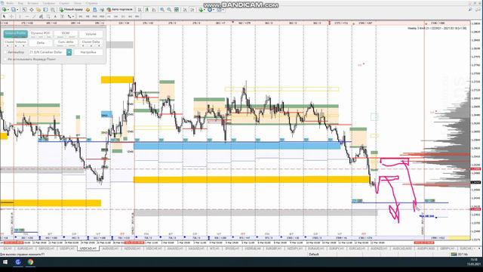This screenshot has width=483, height=272.
Task: Click the teal instrument dropdown arrow
Action: pyautogui.click(x=69, y=52)
